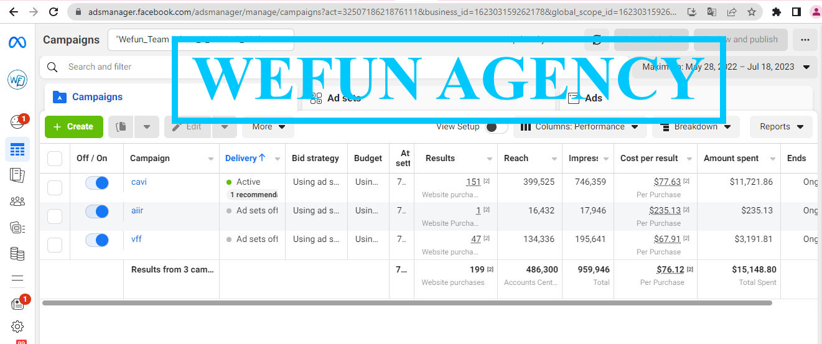Check the checkbox for the cavi row
822x344 pixels.
click(x=55, y=187)
